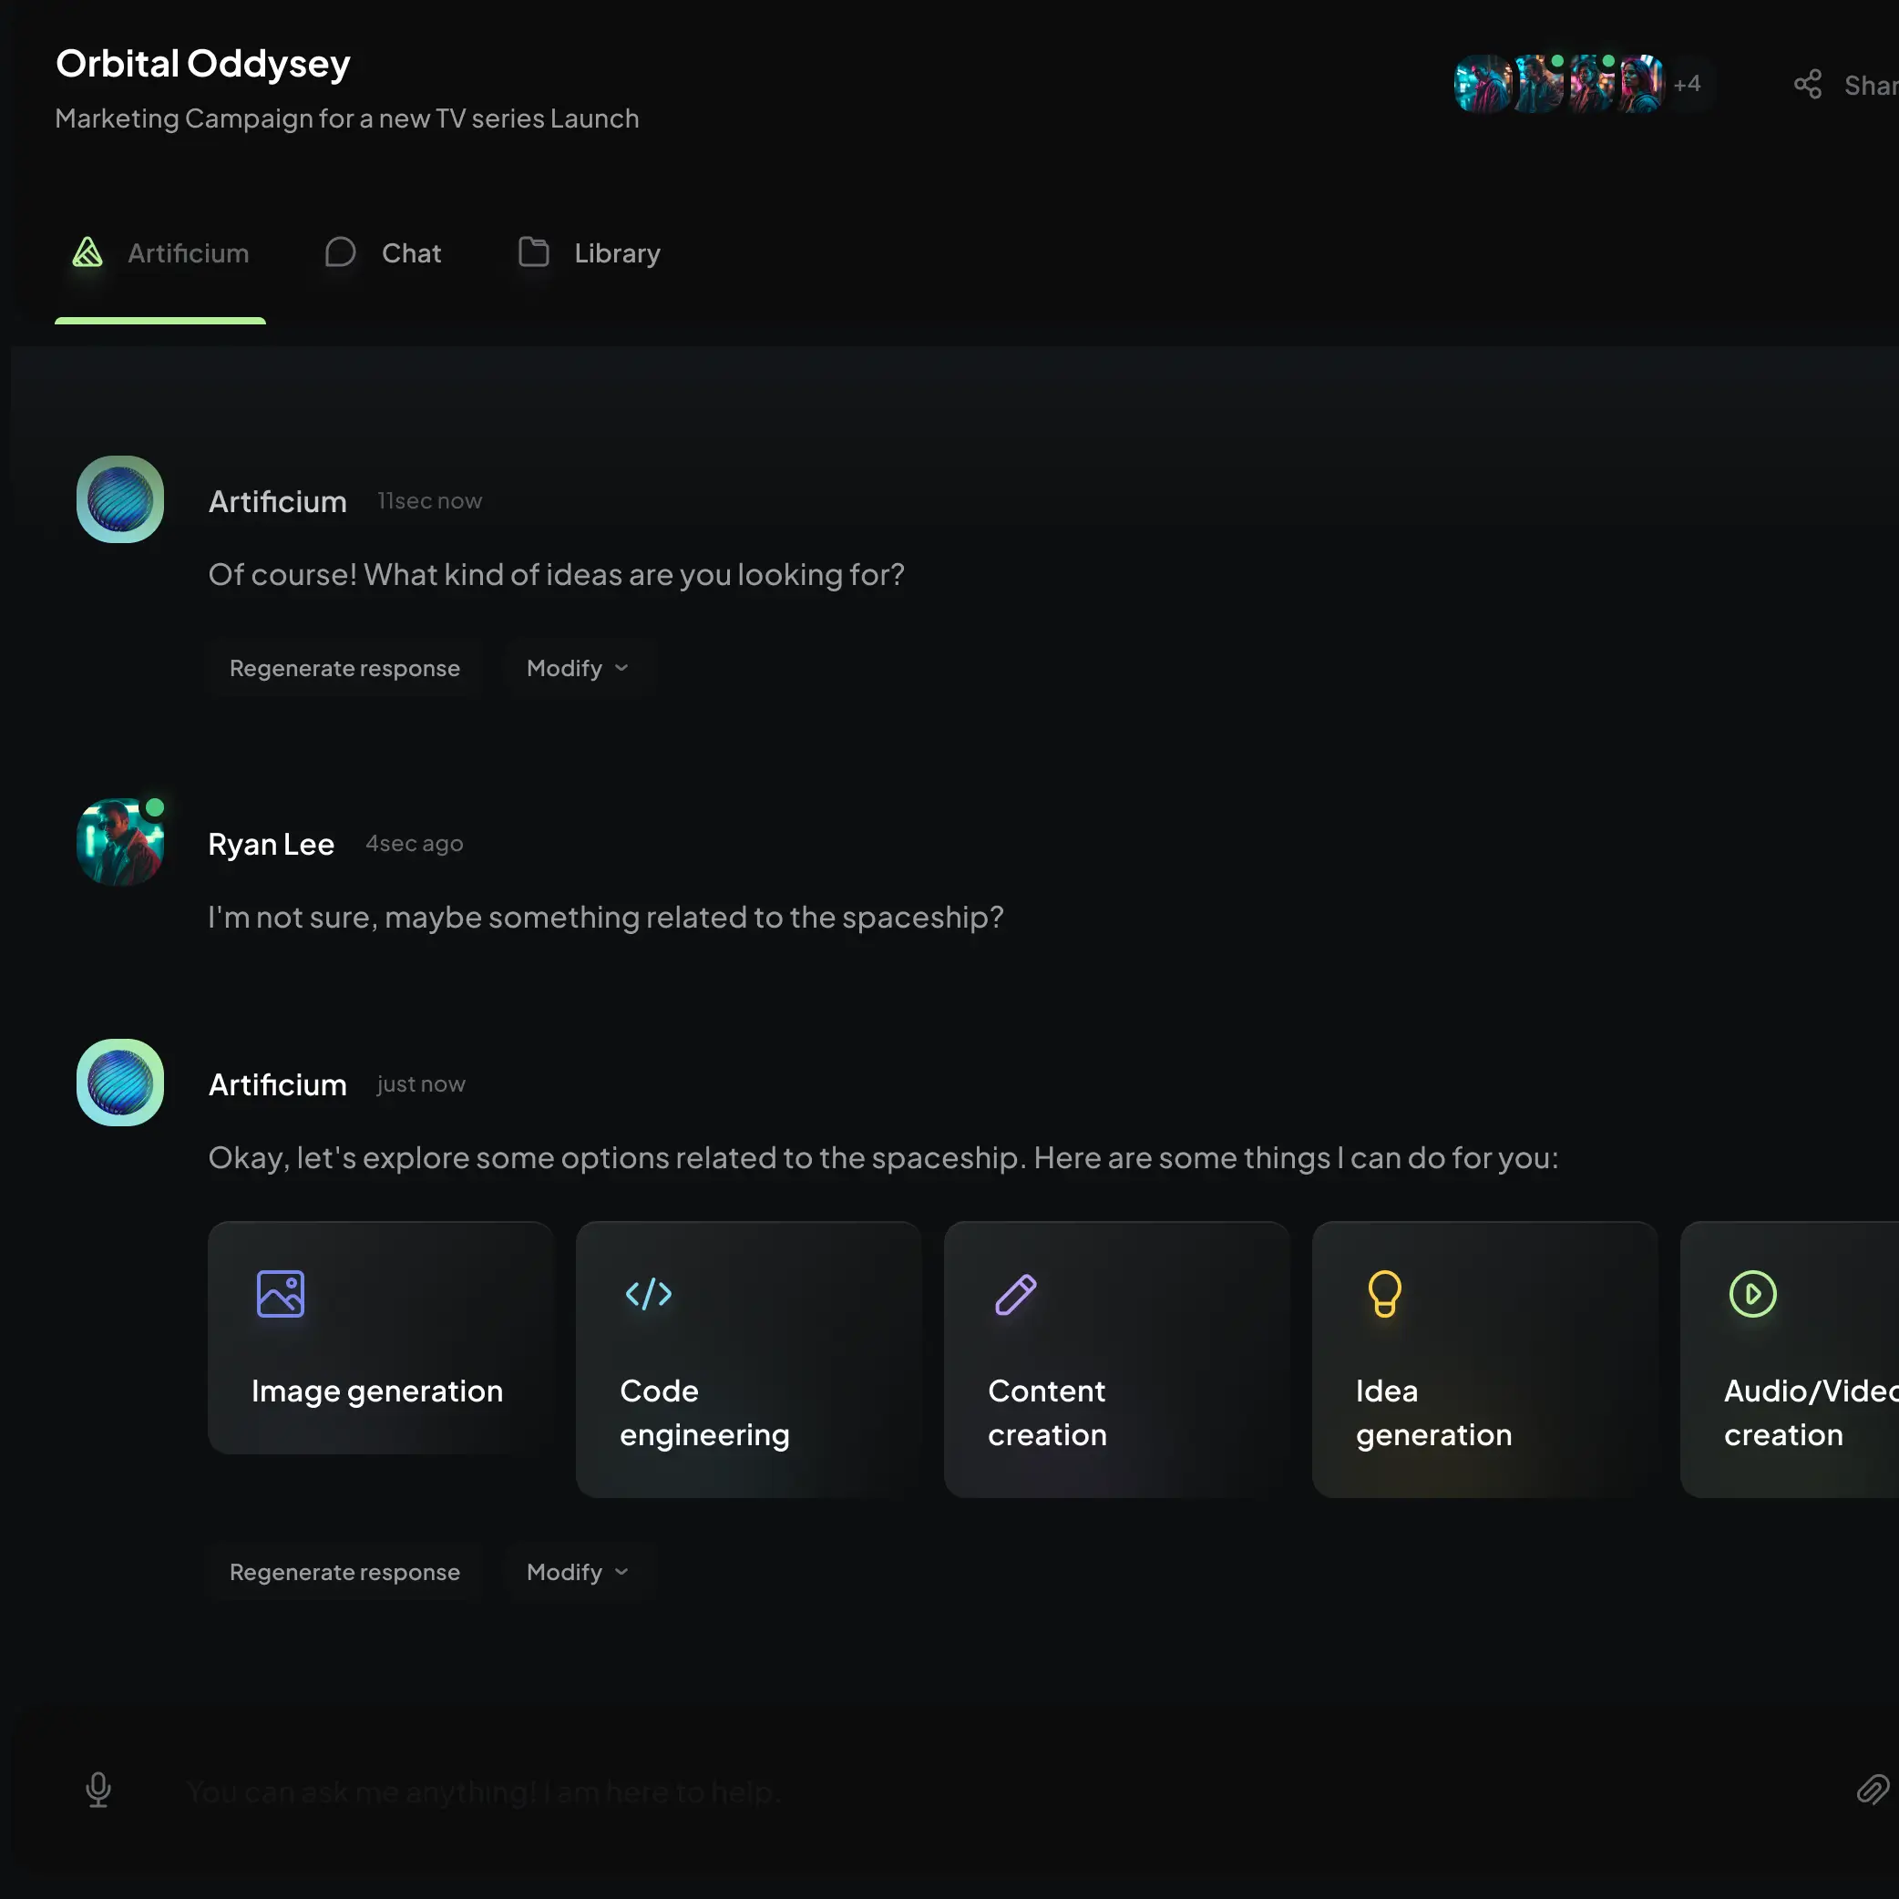Click the microphone voice input icon
The height and width of the screenshot is (1899, 1899).
pos(98,1790)
